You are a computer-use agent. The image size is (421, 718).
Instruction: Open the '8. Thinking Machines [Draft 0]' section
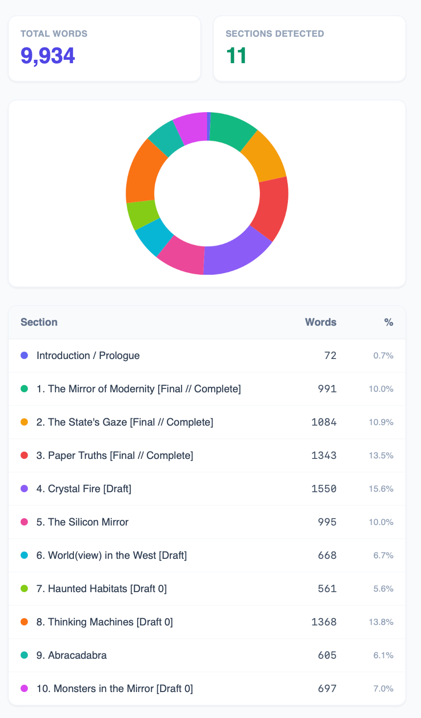pyautogui.click(x=105, y=622)
